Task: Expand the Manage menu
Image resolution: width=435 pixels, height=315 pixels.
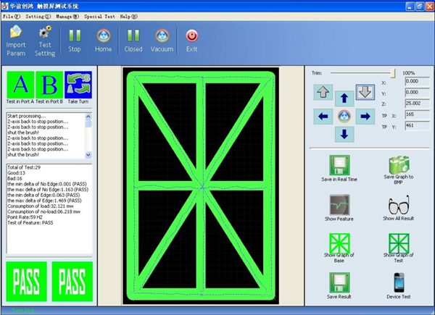Action: pos(67,15)
